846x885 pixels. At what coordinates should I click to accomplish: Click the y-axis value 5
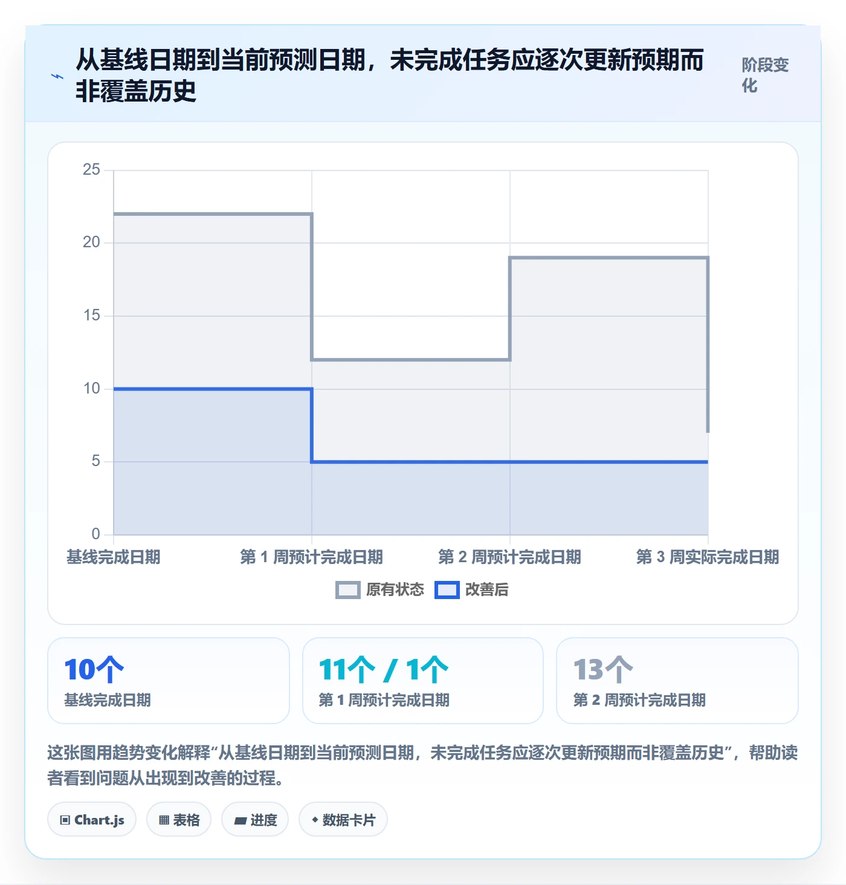[x=96, y=461]
